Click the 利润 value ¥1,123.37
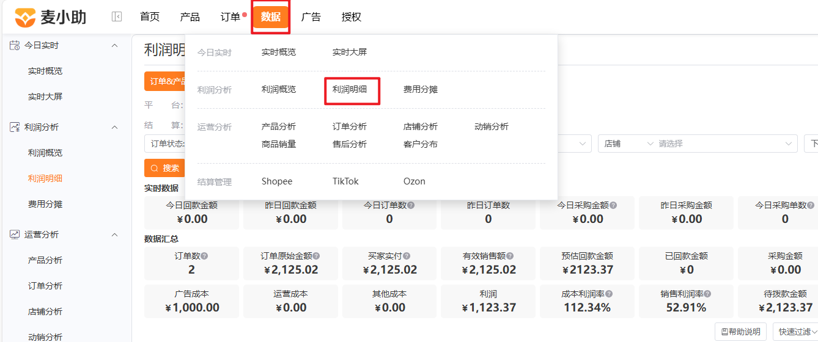This screenshot has height=342, width=818. pos(488,307)
